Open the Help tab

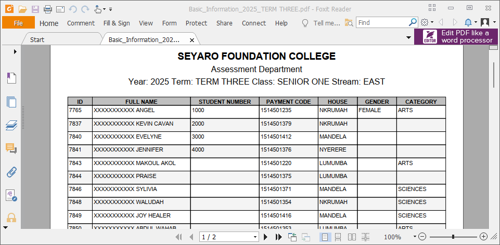coord(281,23)
